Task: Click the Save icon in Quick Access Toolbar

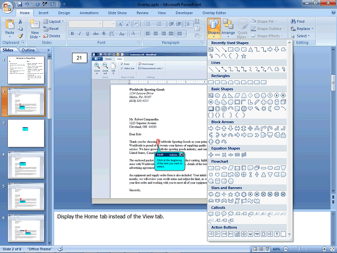Action: click(x=20, y=4)
